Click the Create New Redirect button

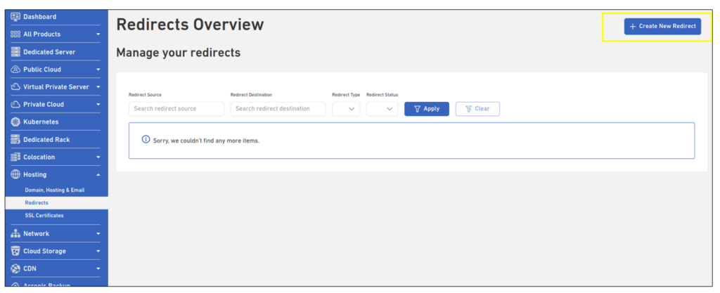coord(662,27)
